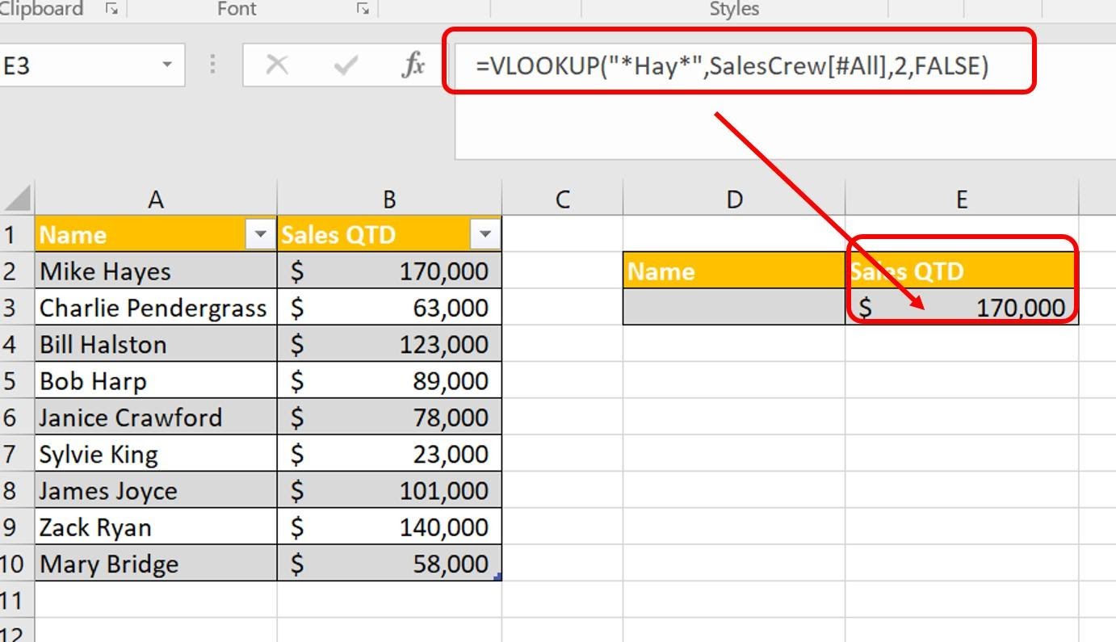Screen dimensions: 1116x642
Task: Select the Mary Bridge cell
Action: 156,564
